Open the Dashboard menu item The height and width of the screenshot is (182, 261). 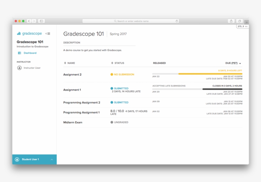pos(30,53)
